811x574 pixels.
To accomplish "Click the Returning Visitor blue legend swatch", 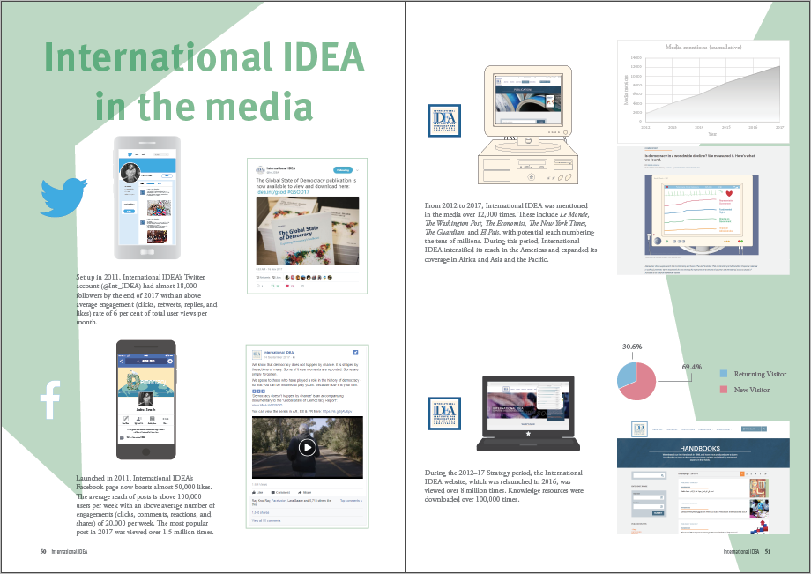I will tap(724, 374).
